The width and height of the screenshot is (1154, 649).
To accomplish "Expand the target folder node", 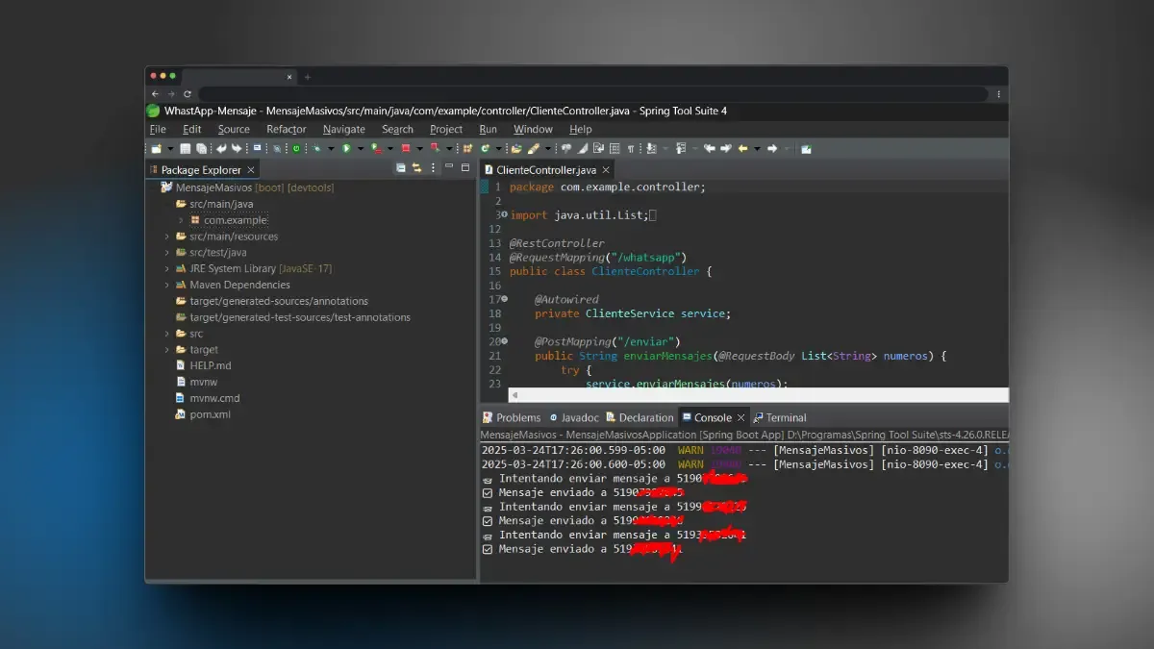I will [167, 350].
